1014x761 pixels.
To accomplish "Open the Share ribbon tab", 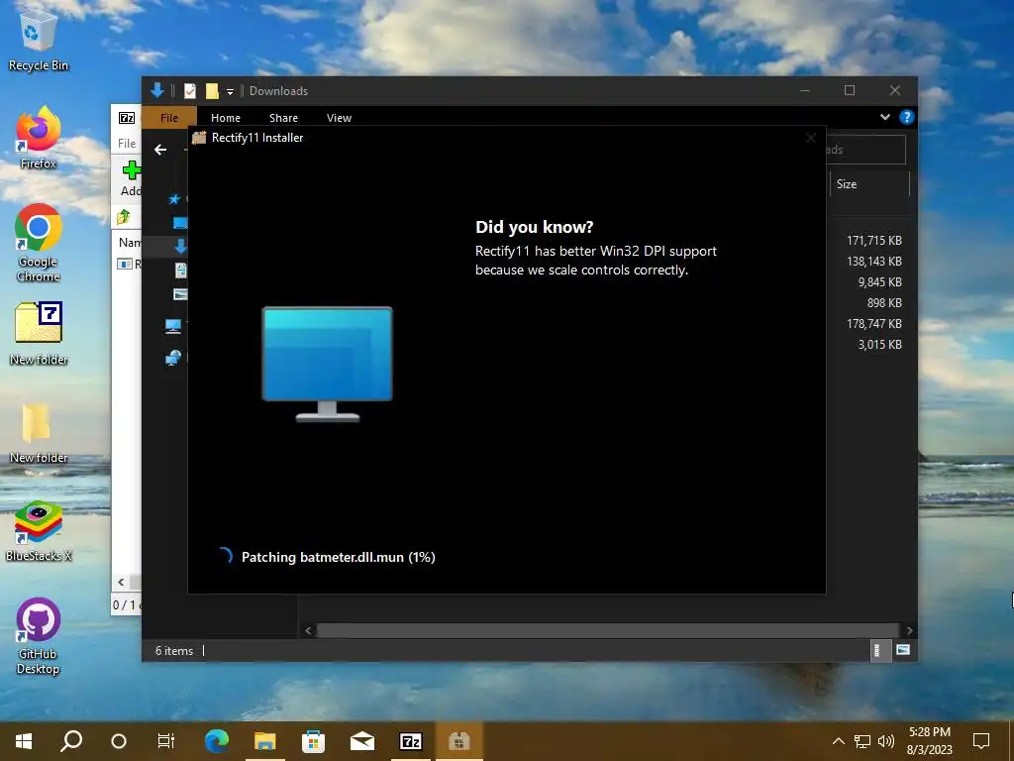I will [283, 118].
